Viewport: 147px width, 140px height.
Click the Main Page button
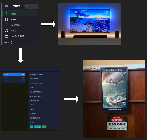tap(38, 127)
